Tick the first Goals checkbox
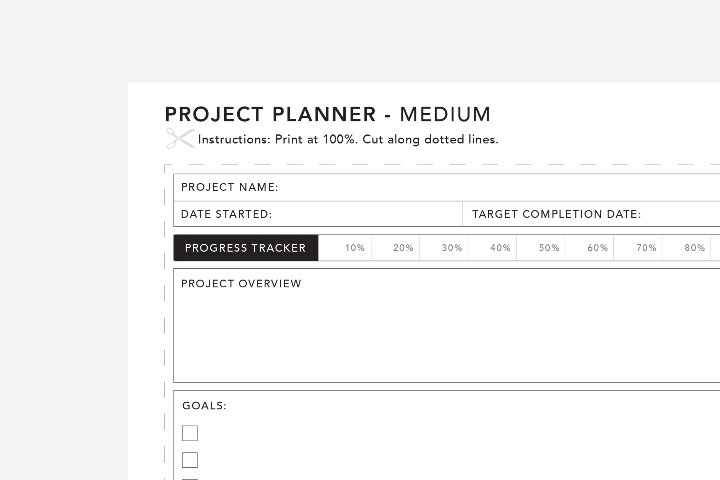720x480 pixels. [x=190, y=433]
